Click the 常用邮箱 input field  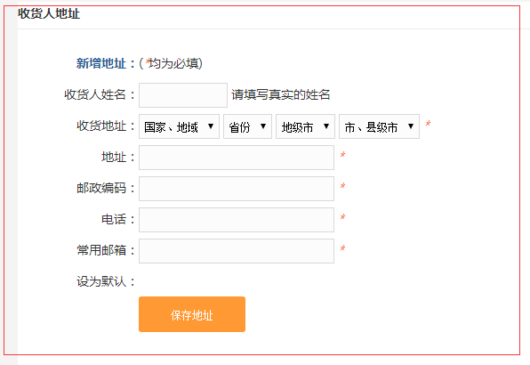[x=237, y=251]
